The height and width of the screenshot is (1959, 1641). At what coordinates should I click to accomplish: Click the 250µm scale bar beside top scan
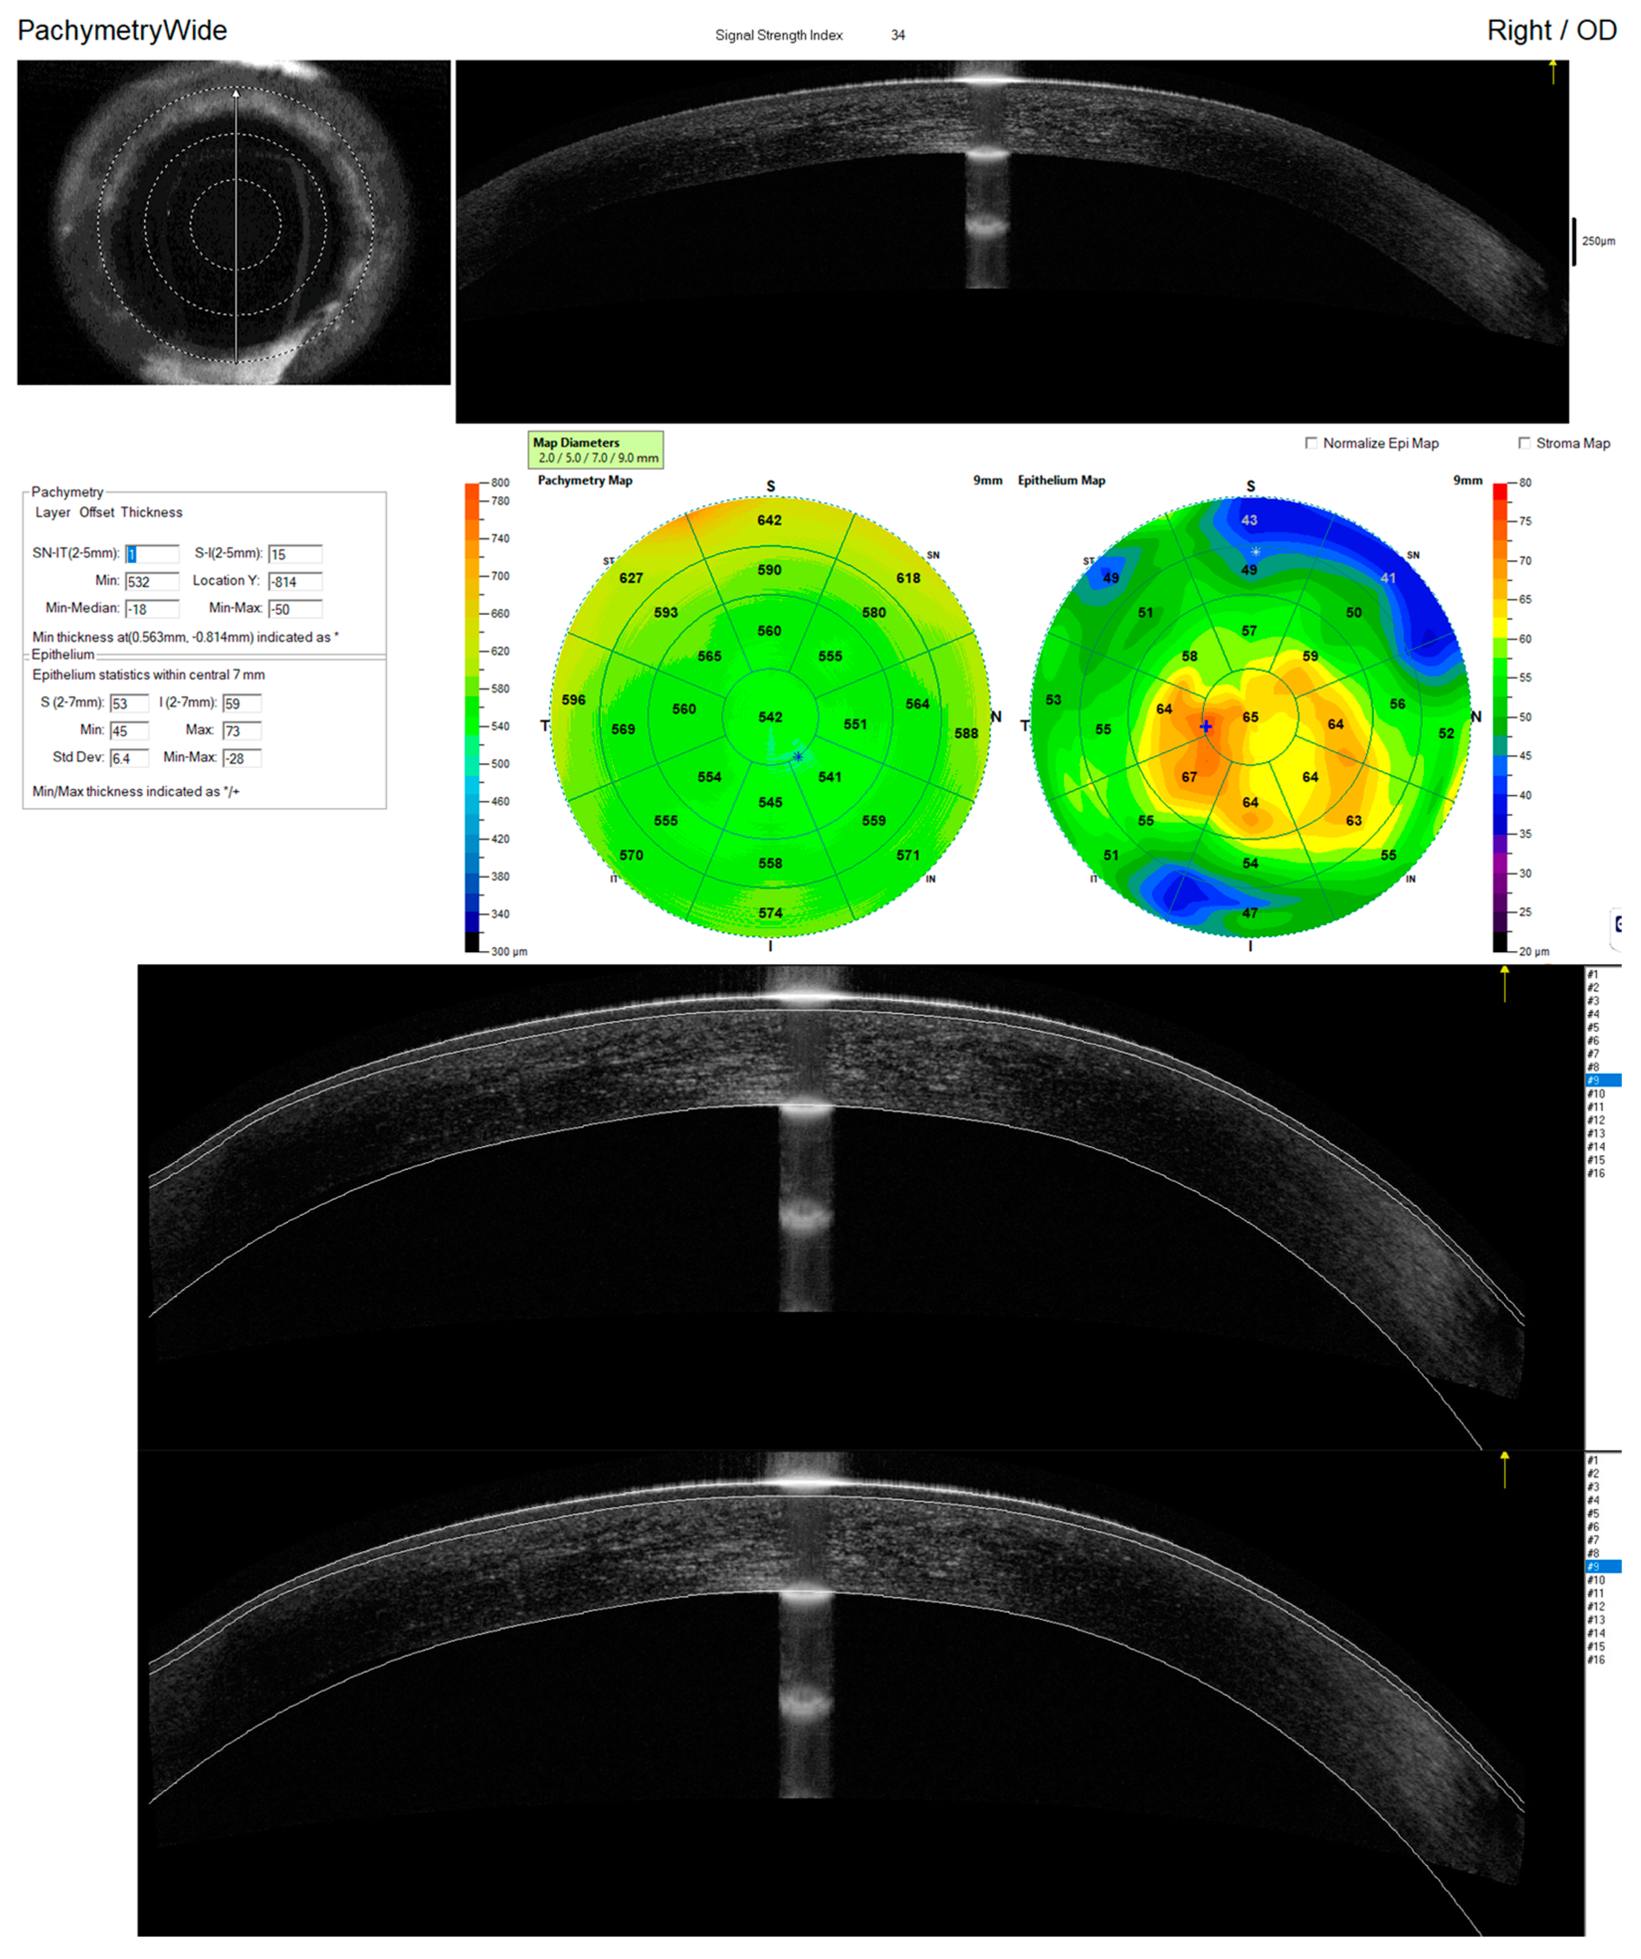click(1575, 241)
